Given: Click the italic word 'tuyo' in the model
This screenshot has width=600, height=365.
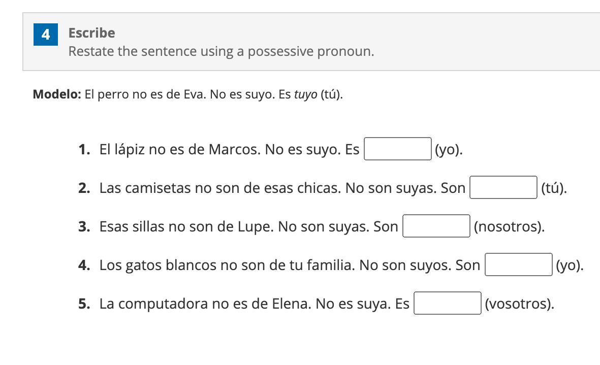Looking at the screenshot, I should click(305, 94).
